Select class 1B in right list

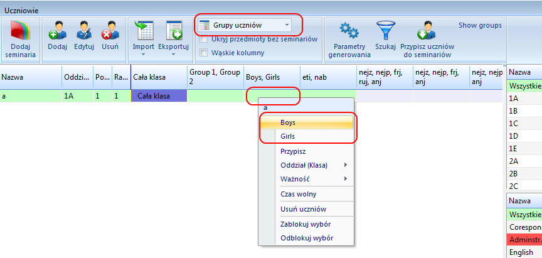pos(524,110)
